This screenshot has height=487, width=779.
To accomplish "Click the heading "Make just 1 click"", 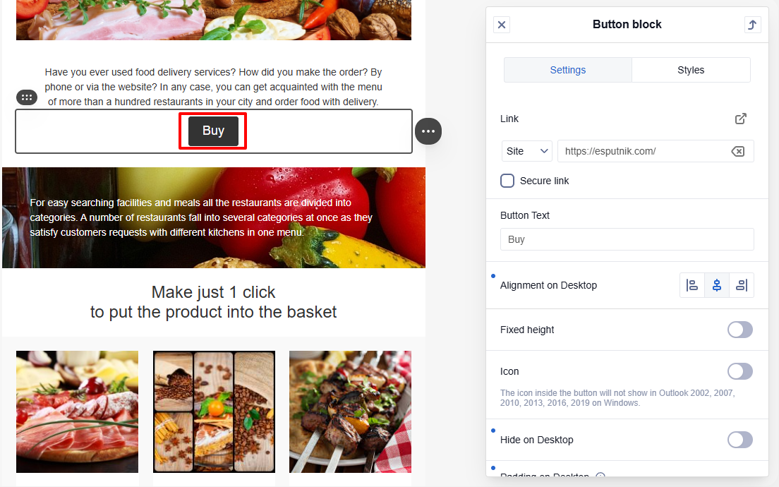I will (213, 292).
